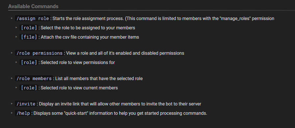Click the Available Commands heading
295x128 pixels.
point(33,6)
